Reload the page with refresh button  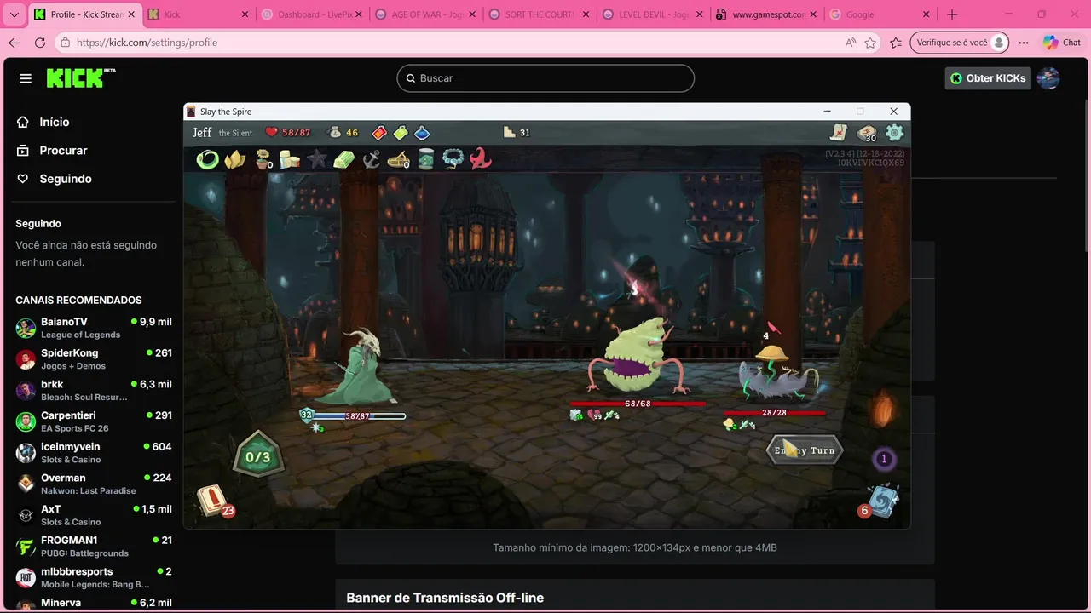coord(39,43)
